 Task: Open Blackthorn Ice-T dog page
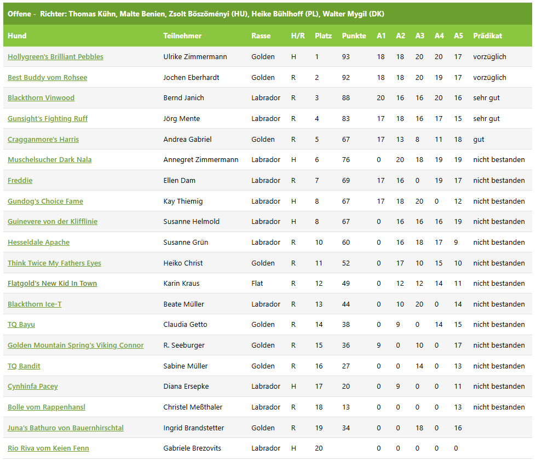pos(34,304)
